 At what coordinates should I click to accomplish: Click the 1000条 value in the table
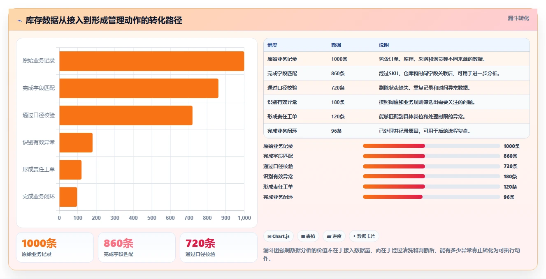pos(339,59)
